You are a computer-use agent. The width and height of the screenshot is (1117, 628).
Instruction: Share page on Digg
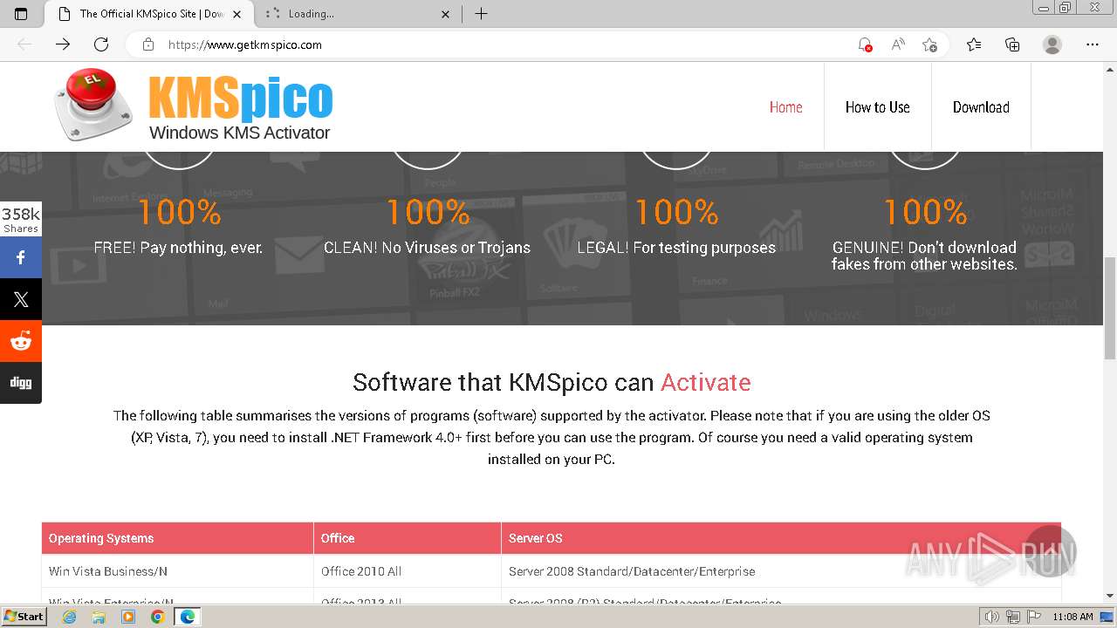click(21, 383)
